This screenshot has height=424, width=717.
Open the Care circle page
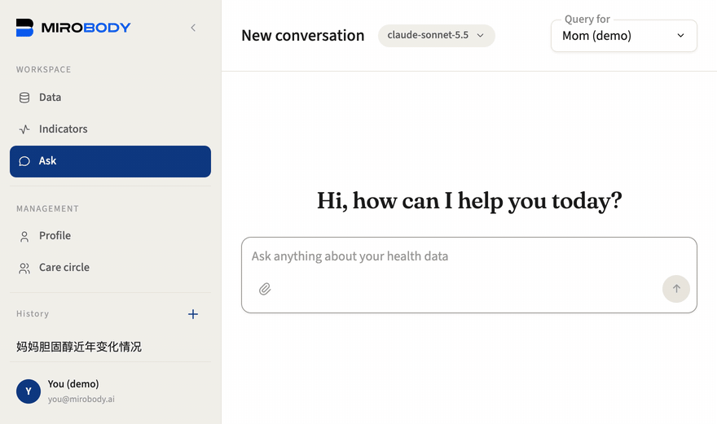pos(110,268)
